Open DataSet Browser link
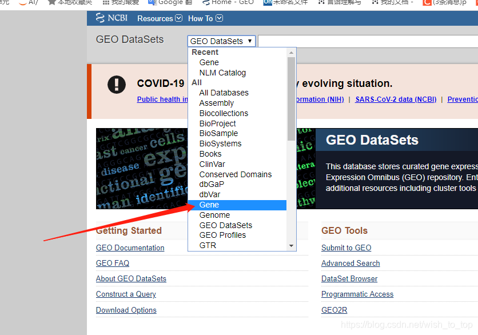This screenshot has height=335, width=478. coord(349,278)
